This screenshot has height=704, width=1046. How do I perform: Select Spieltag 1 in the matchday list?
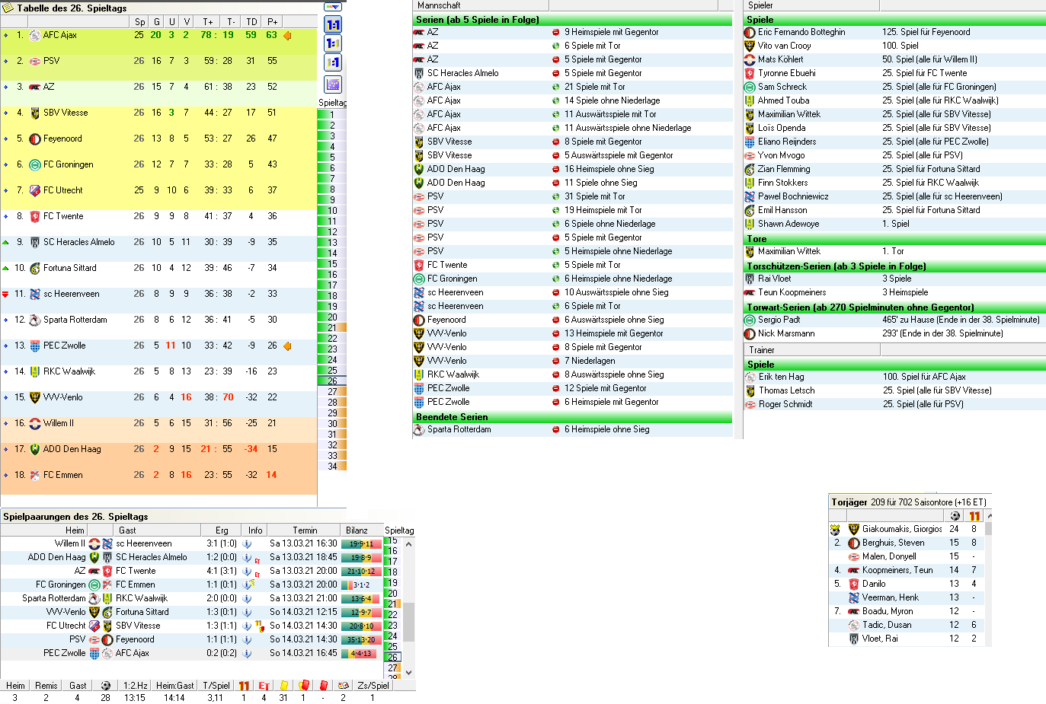pos(332,115)
